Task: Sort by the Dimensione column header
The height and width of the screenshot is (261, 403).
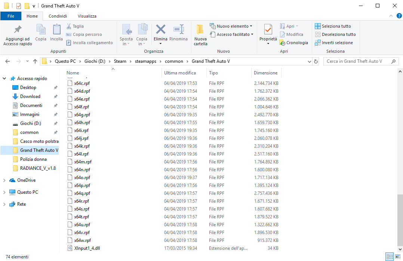Action: click(x=266, y=73)
